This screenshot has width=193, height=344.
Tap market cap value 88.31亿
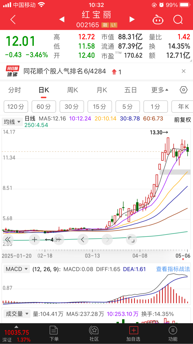[130, 37]
